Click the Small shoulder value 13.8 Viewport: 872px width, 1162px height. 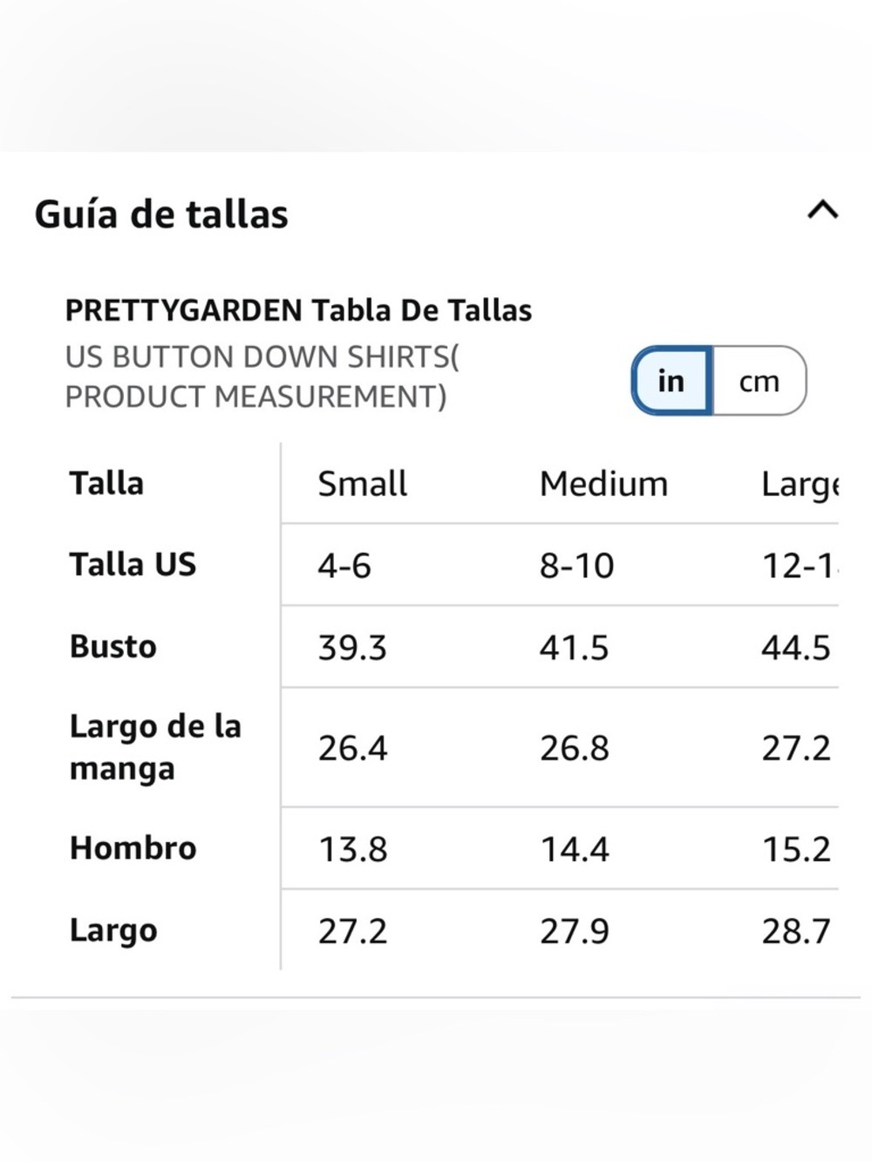(x=352, y=849)
